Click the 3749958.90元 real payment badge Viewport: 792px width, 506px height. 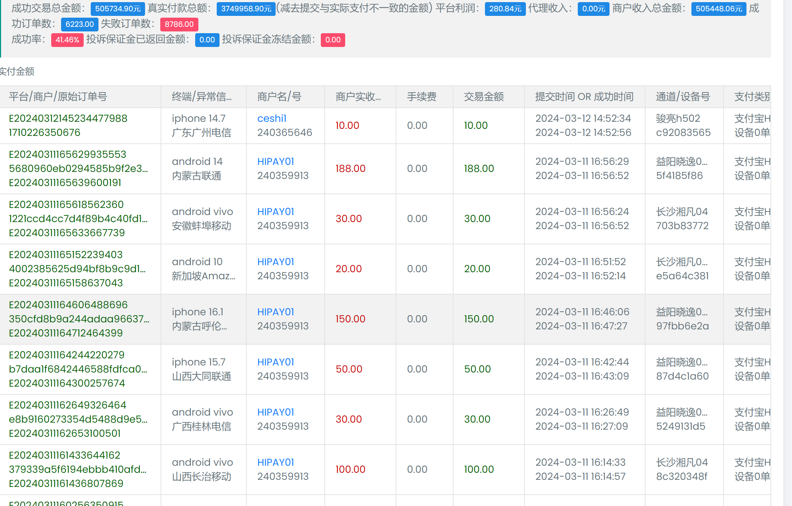246,8
